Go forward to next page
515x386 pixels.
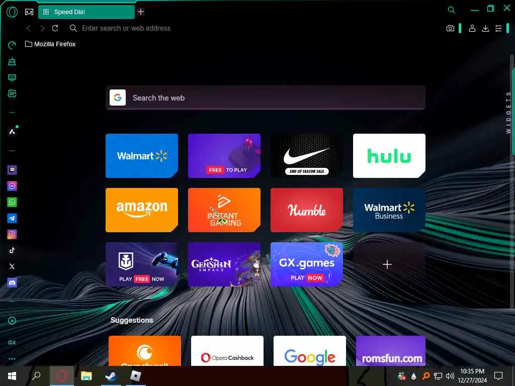[x=42, y=28]
